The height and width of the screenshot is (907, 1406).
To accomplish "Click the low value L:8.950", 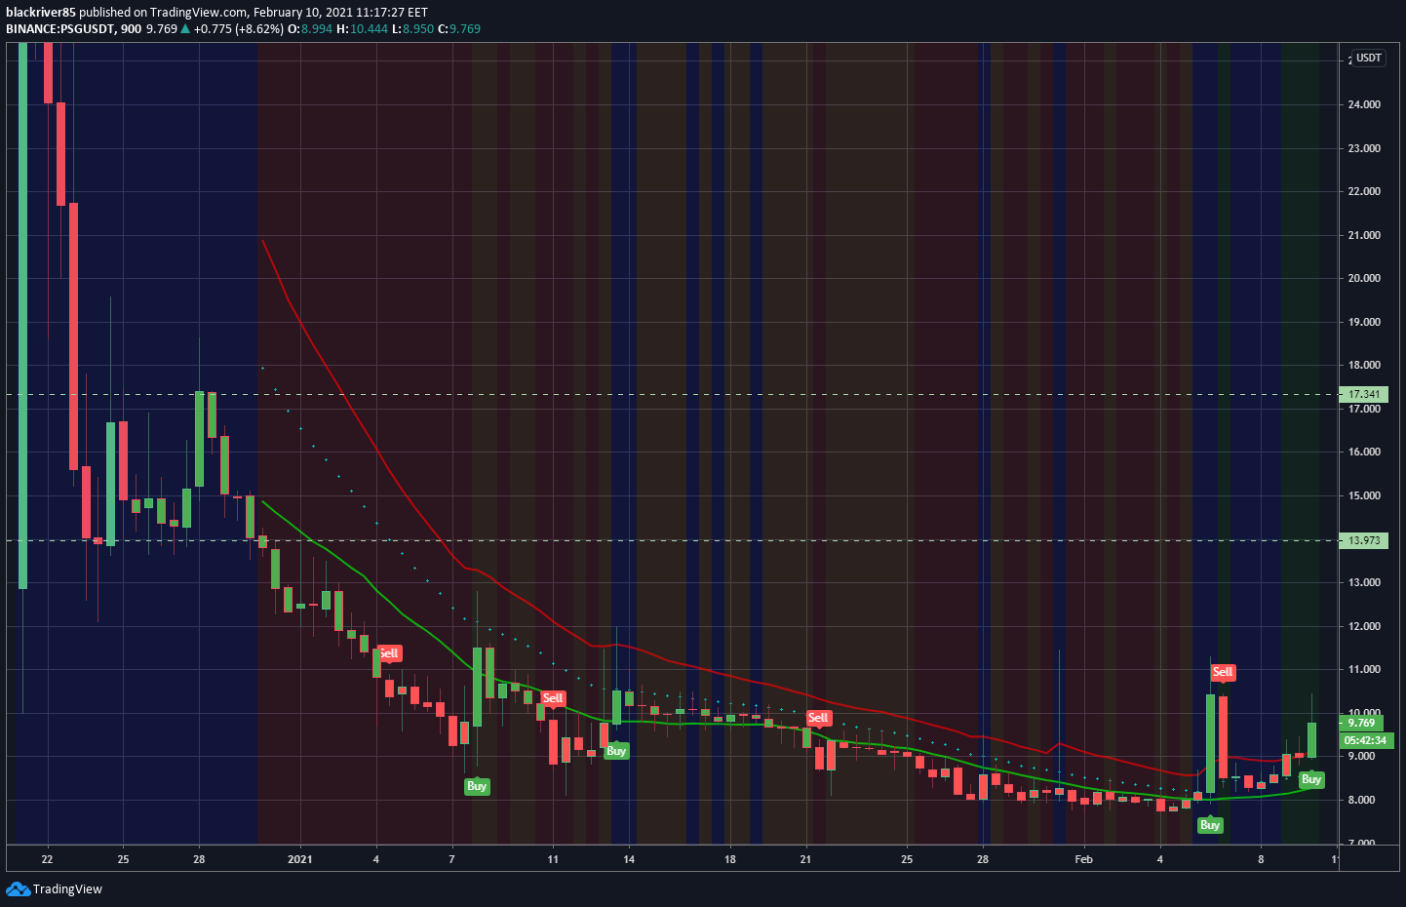I will 412,29.
